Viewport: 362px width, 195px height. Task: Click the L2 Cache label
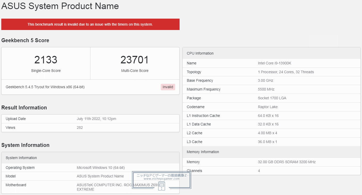pos(195,133)
